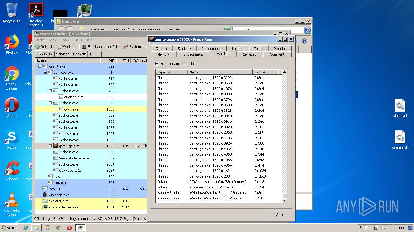The image size is (414, 232).
Task: Launch Acrobat Reader DC desktop shortcut
Action: (x=36, y=15)
